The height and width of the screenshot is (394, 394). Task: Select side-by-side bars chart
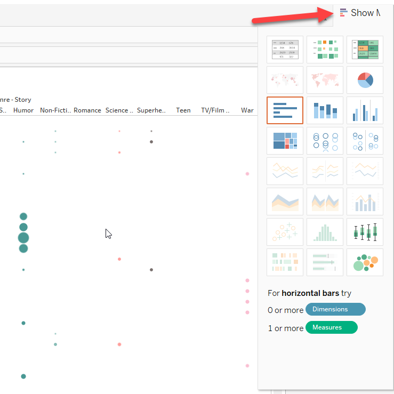point(365,110)
